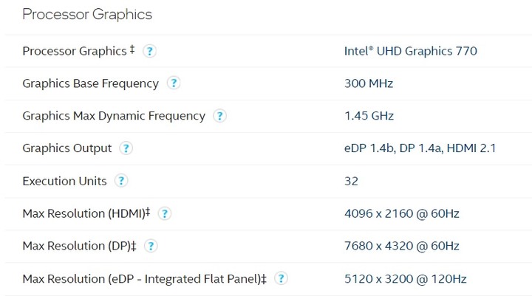
Task: Click help icon for Max Resolution (HDMI)
Action: [165, 213]
